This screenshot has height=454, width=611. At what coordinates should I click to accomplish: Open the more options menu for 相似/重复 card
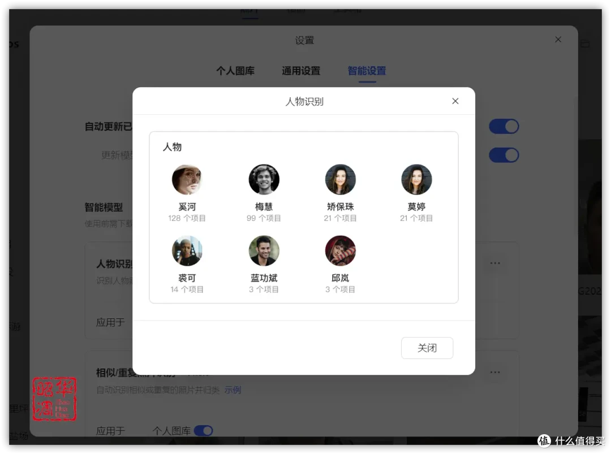(x=495, y=372)
